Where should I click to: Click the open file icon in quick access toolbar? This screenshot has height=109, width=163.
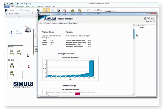[7, 4]
